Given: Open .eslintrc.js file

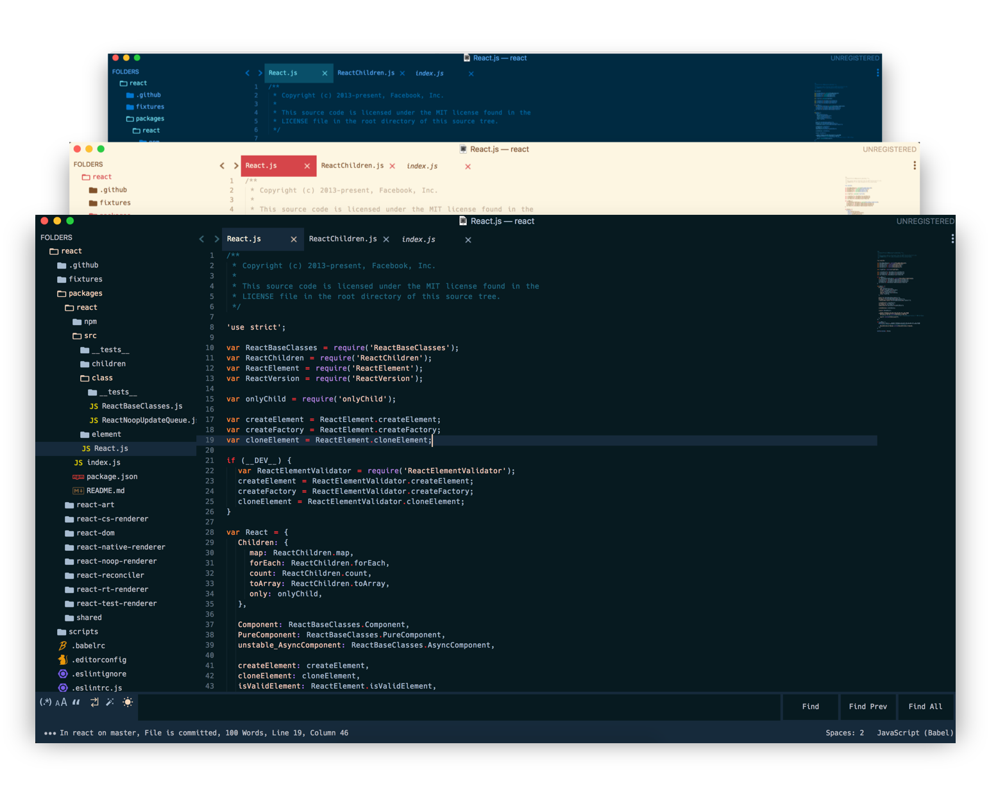Looking at the screenshot, I should coord(90,688).
